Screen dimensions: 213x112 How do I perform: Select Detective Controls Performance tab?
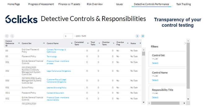click(151, 4)
